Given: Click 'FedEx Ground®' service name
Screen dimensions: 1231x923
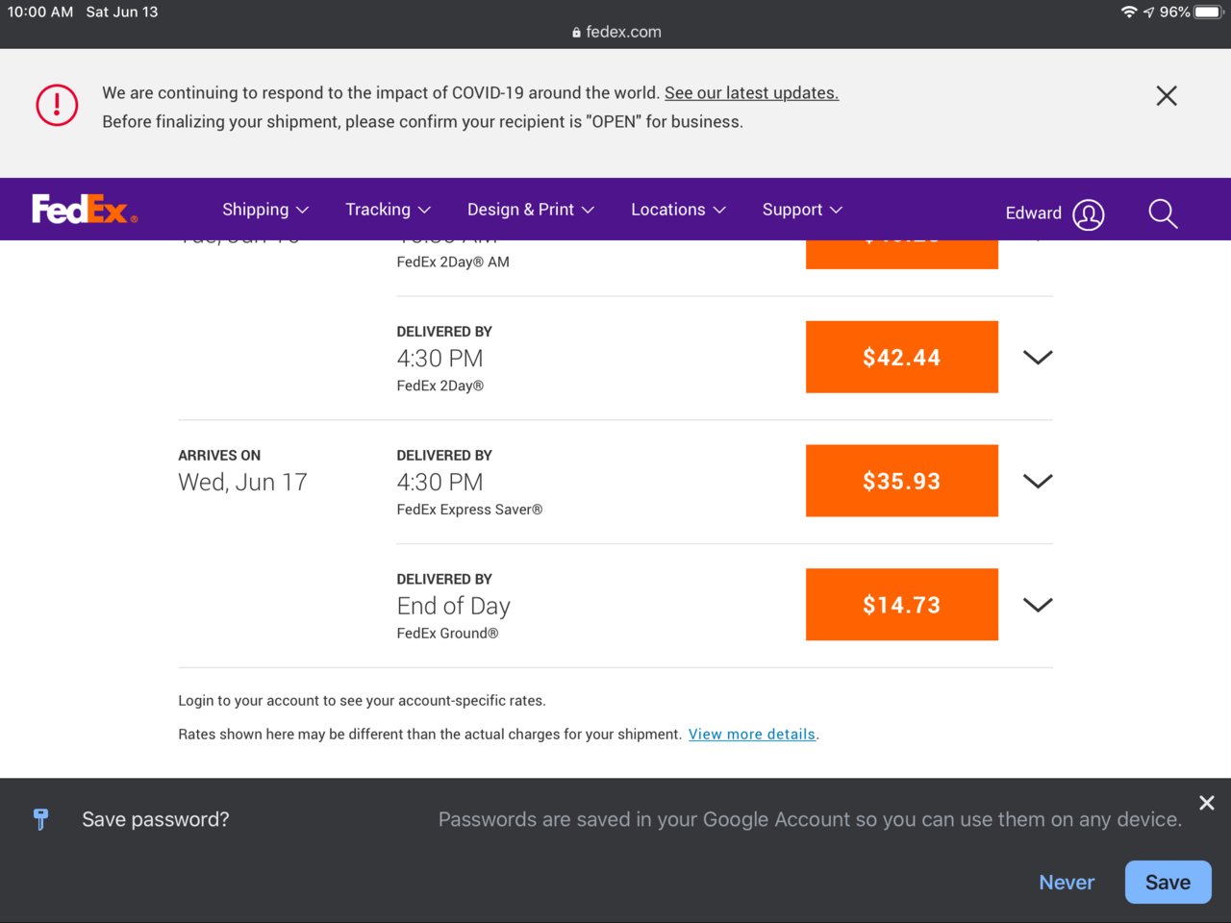Looking at the screenshot, I should (447, 634).
